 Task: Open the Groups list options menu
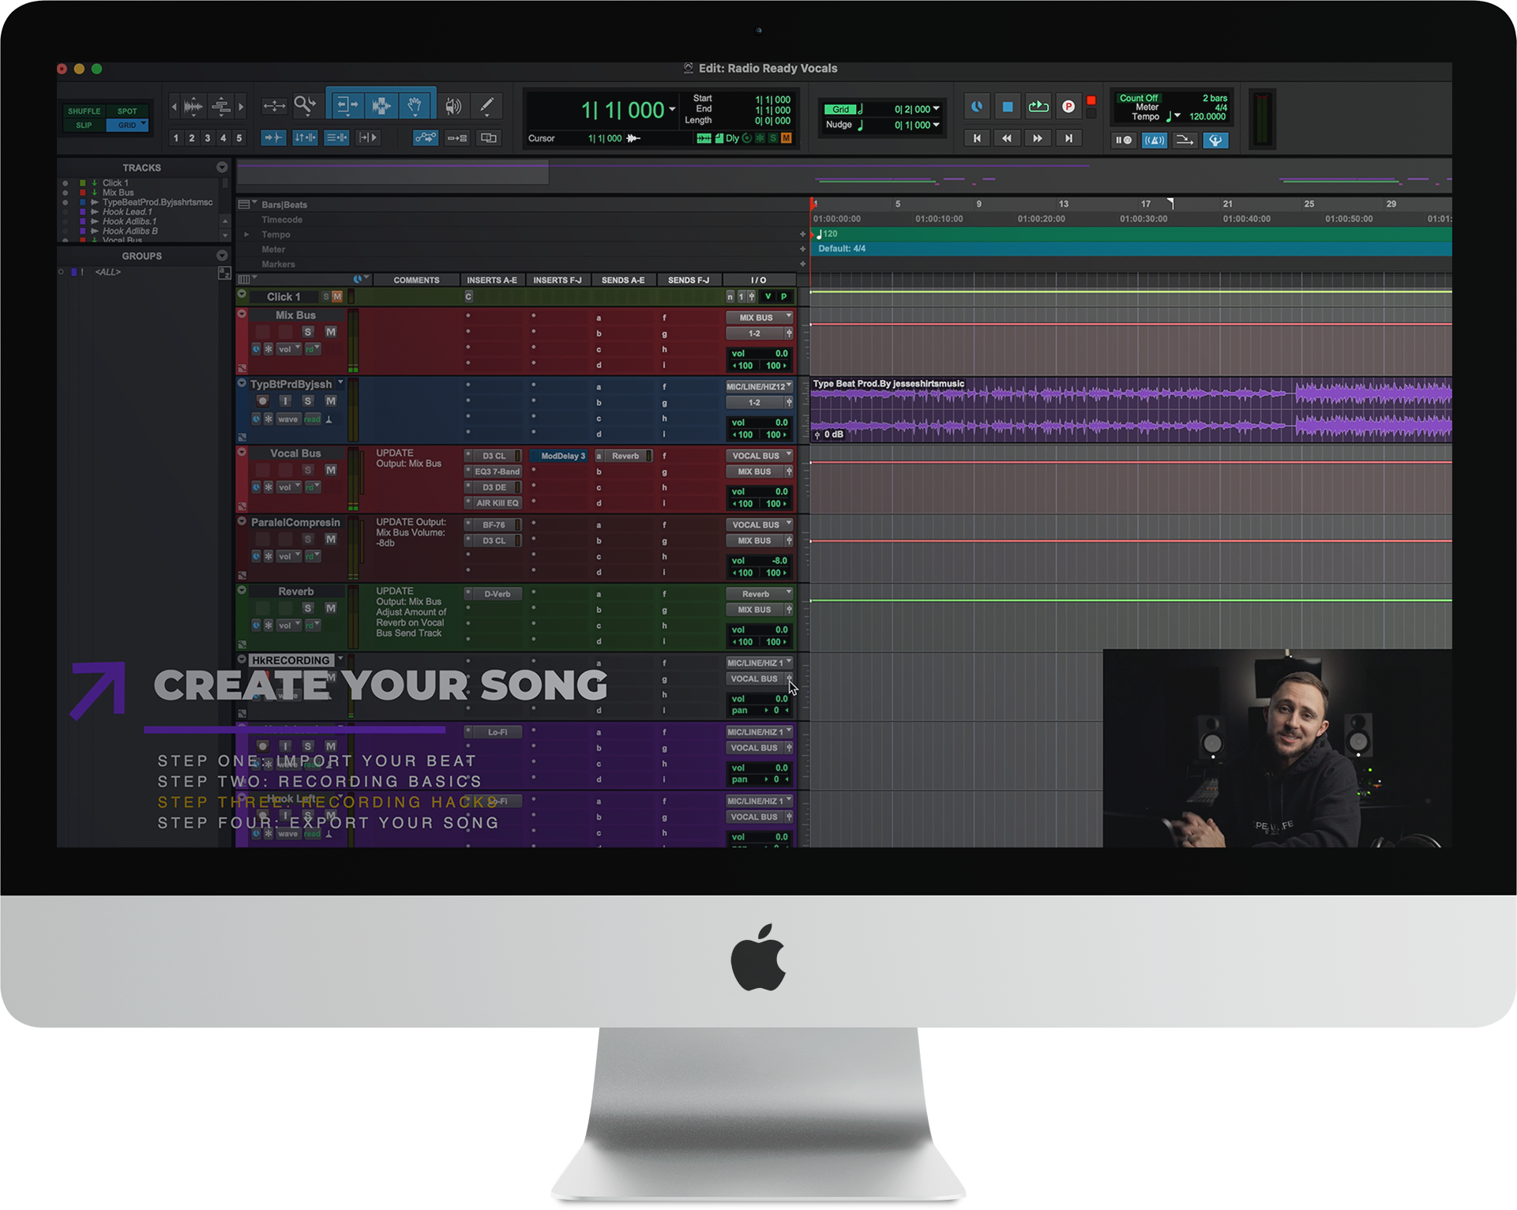click(x=222, y=256)
